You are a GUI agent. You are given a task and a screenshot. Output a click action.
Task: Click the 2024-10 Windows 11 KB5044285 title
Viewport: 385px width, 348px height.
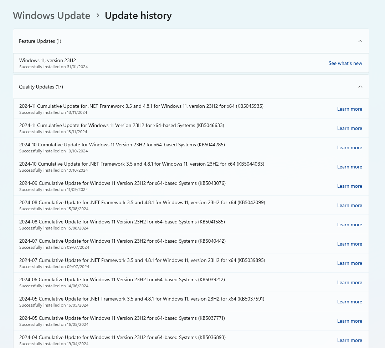(x=122, y=145)
